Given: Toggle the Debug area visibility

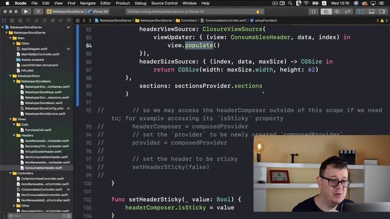Looking at the screenshot, I should click(x=371, y=12).
